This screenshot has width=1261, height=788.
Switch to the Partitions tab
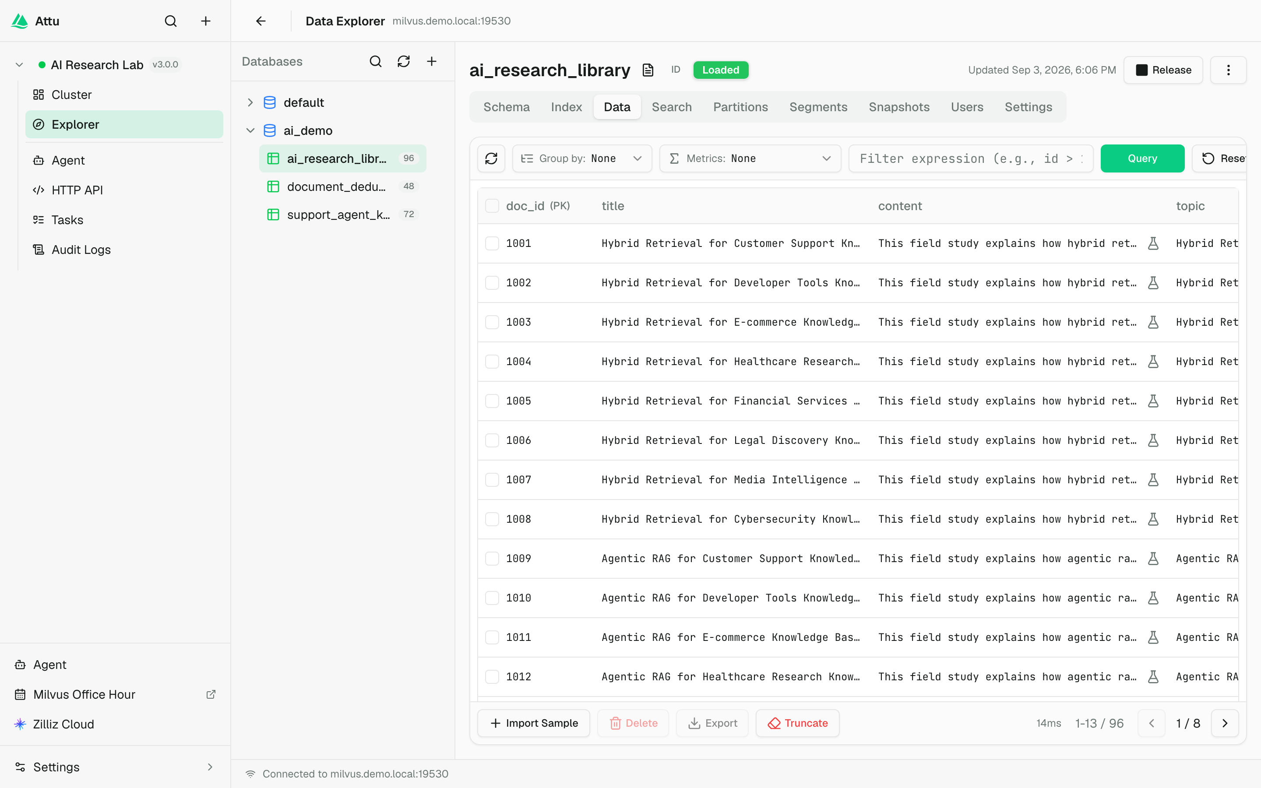point(740,107)
